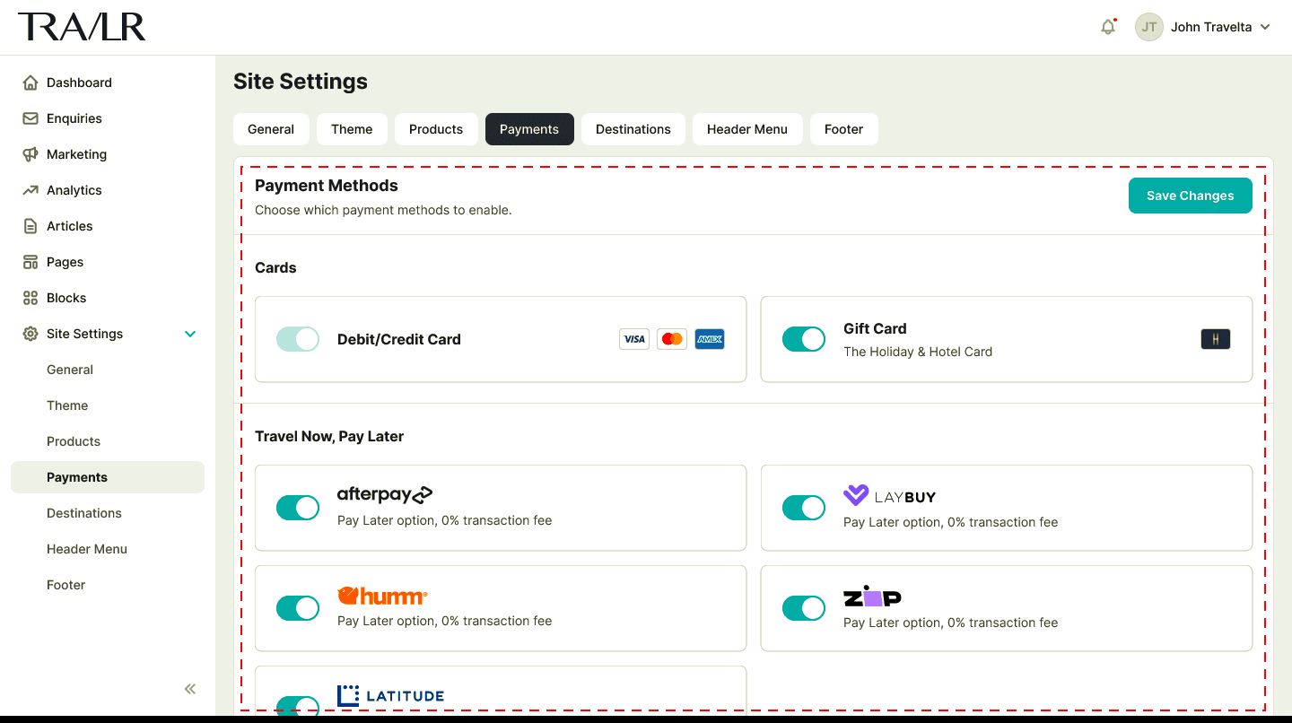Open Pages in the sidebar
This screenshot has width=1292, height=723.
pos(108,262)
